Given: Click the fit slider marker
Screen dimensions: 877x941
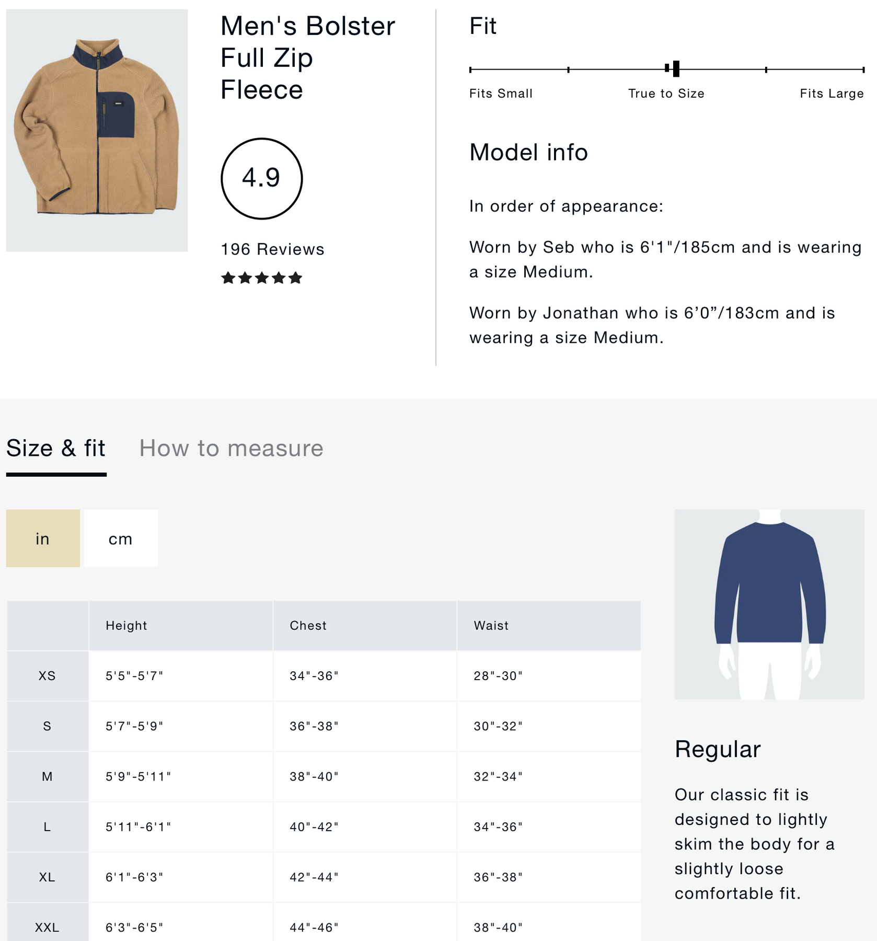Looking at the screenshot, I should coord(675,68).
